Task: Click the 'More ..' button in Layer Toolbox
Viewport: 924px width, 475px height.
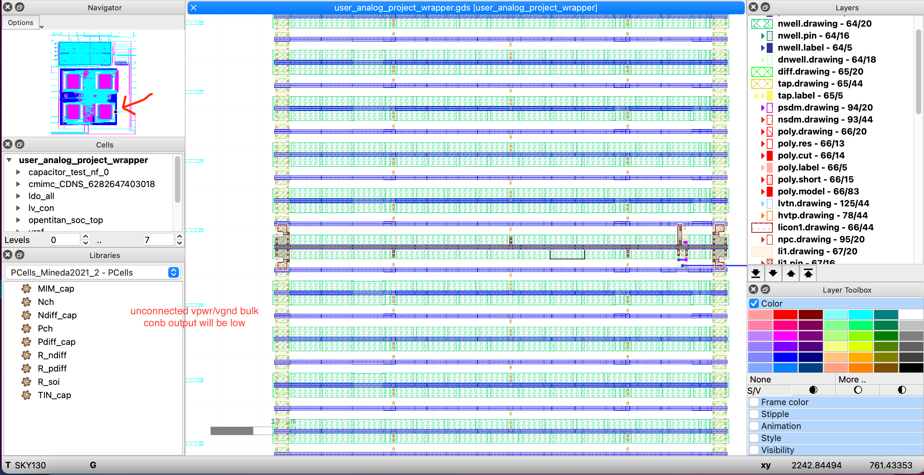Action: [x=853, y=379]
